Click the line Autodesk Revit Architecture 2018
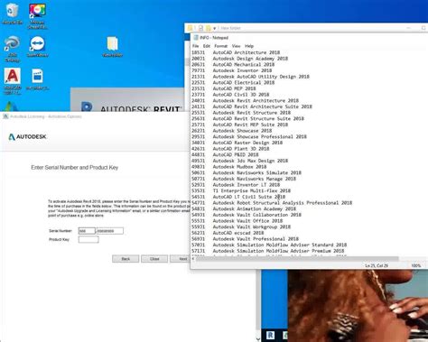Screen dimensions: 428x342 [x=245, y=100]
